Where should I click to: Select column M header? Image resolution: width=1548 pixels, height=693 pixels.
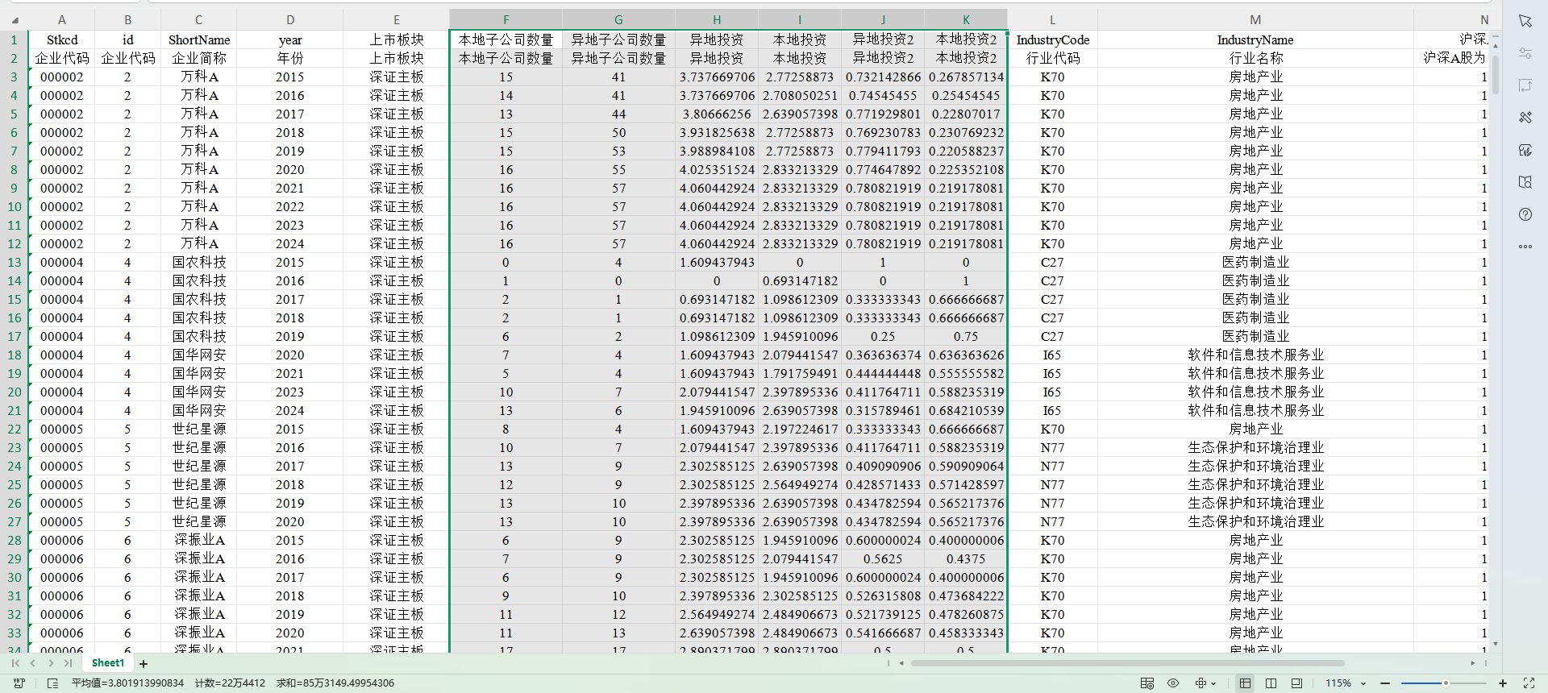(x=1255, y=20)
